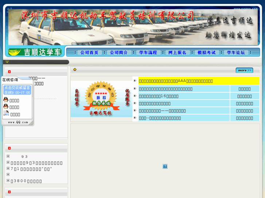This screenshot has width=265, height=198.
Task: Open the sidebar link starting with 7 and 1
Action: click(x=31, y=169)
